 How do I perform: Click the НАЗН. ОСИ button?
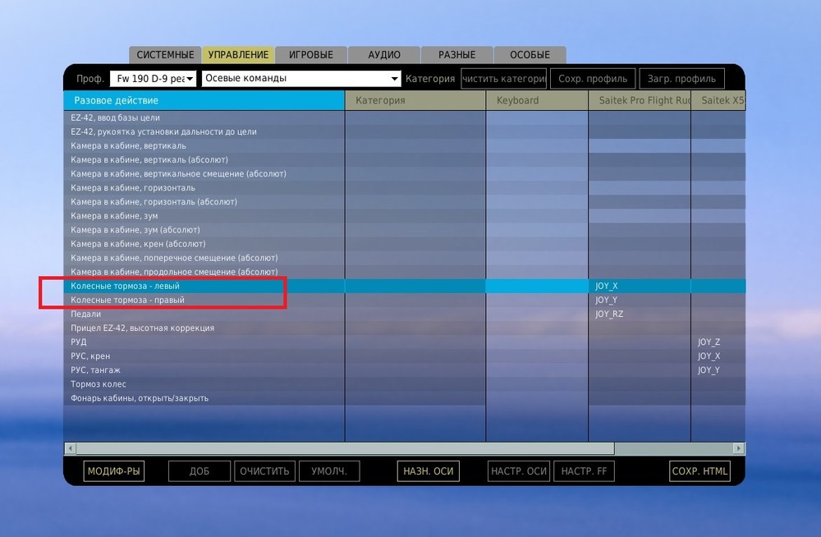(x=429, y=471)
